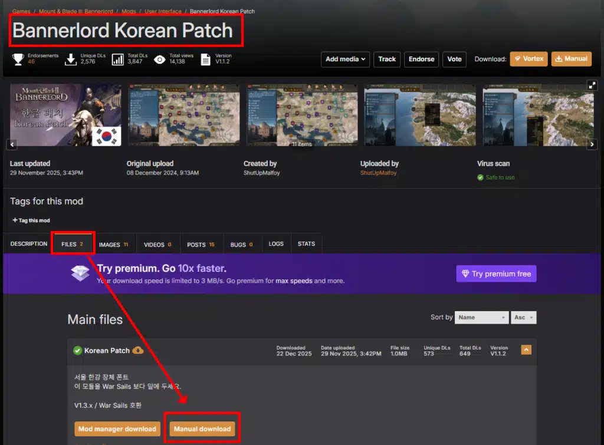Click the Main files heading
The image size is (604, 445).
(95, 319)
